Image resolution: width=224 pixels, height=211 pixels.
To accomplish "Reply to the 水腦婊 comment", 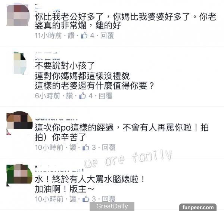I will point(109,199).
